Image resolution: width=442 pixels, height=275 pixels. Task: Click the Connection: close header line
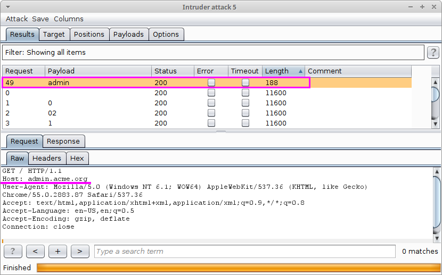pyautogui.click(x=38, y=227)
